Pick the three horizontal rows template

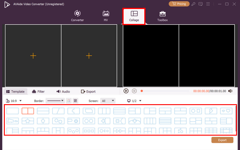(119, 111)
